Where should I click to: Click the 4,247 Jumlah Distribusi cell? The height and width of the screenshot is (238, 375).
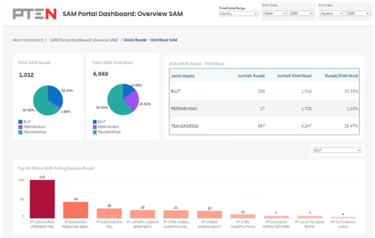306,126
